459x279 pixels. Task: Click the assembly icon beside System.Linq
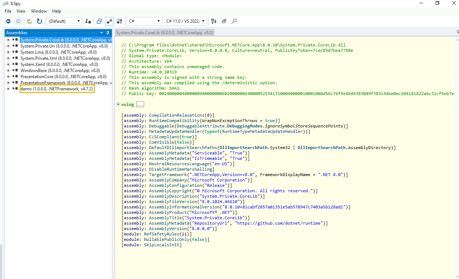(x=15, y=52)
